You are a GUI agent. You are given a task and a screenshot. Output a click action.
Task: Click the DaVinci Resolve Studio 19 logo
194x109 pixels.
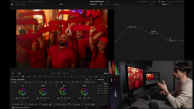[13, 107]
